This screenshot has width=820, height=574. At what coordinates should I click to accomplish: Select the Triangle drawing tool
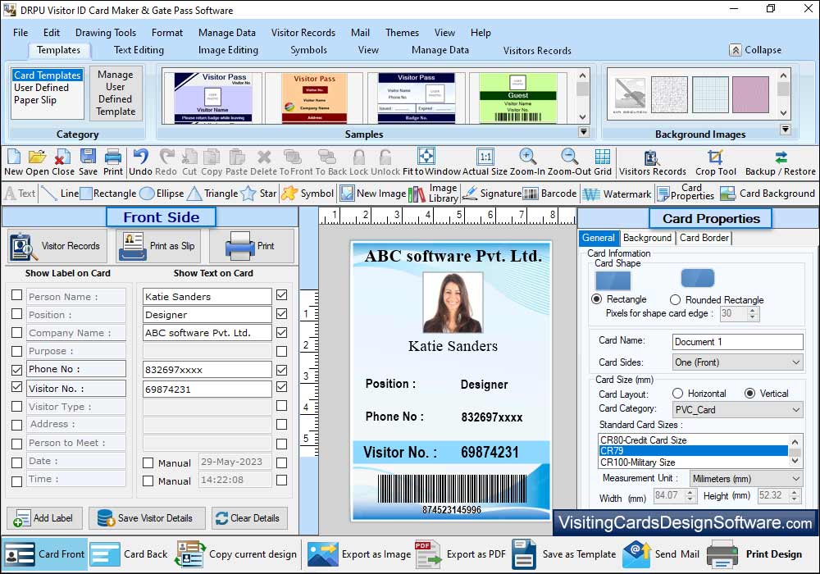click(x=213, y=194)
